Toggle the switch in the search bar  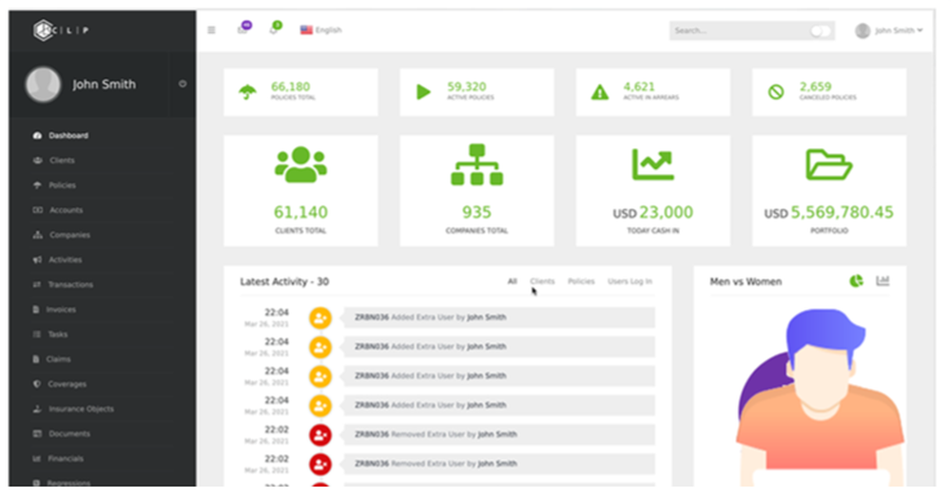point(820,31)
